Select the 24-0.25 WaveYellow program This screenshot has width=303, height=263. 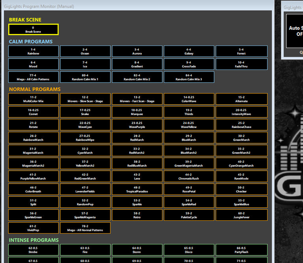pos(189,125)
